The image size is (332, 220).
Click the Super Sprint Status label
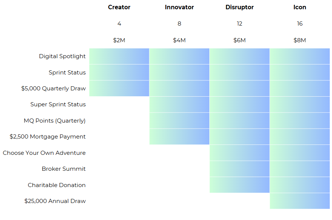pyautogui.click(x=58, y=104)
